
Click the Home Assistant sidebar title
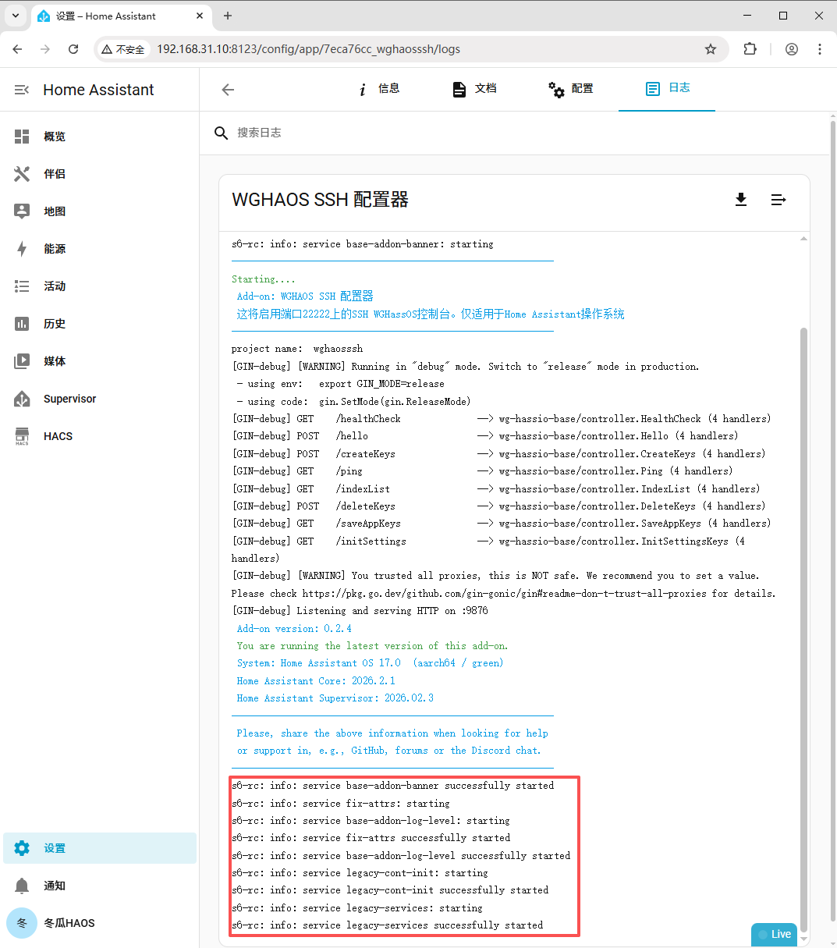pyautogui.click(x=98, y=90)
